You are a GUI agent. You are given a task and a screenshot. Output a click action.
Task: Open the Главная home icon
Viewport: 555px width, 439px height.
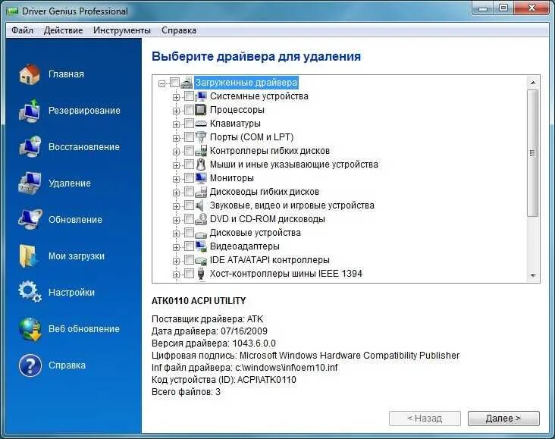pyautogui.click(x=30, y=74)
